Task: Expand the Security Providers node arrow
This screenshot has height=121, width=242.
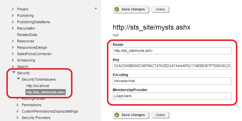Action: 18,118
